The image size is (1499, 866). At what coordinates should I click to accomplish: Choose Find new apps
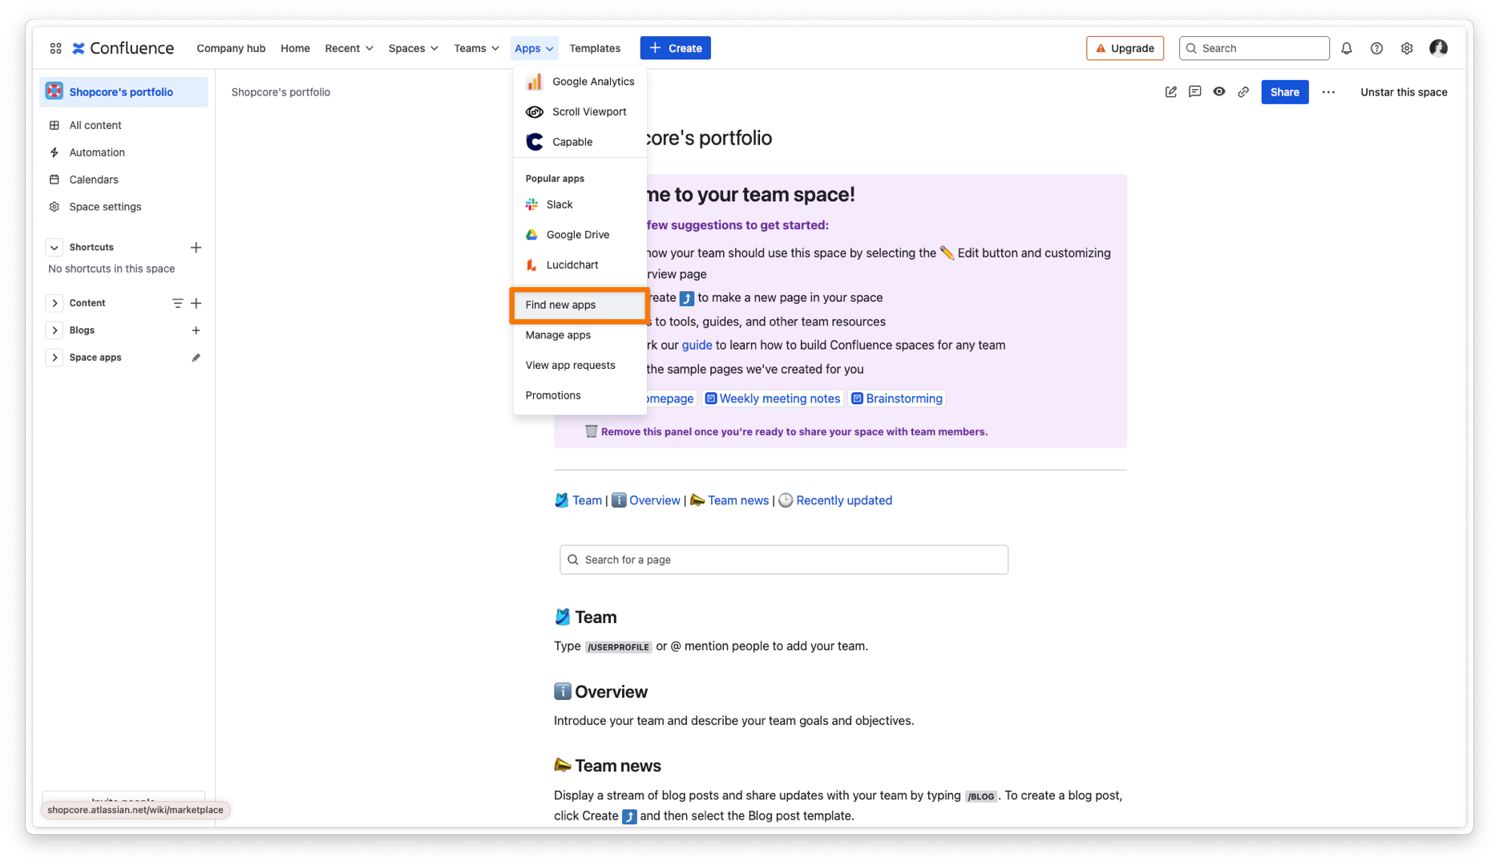pyautogui.click(x=580, y=305)
